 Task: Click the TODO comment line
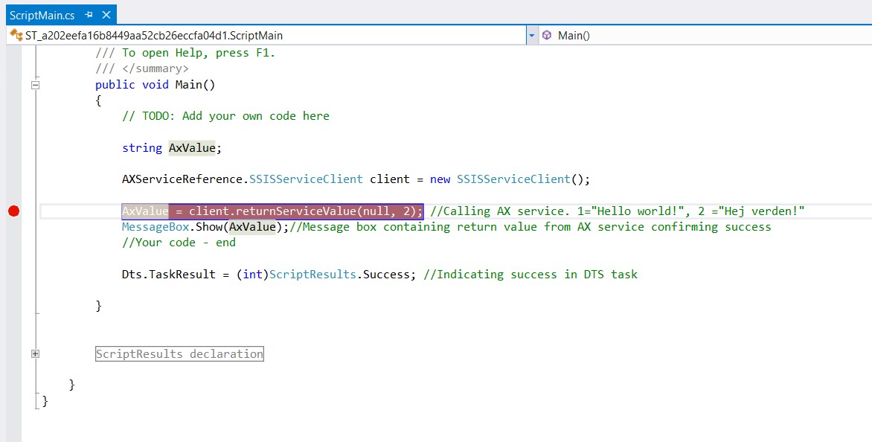(225, 116)
